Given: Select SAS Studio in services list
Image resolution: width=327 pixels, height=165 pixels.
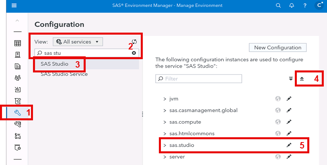Looking at the screenshot, I should 55,64.
